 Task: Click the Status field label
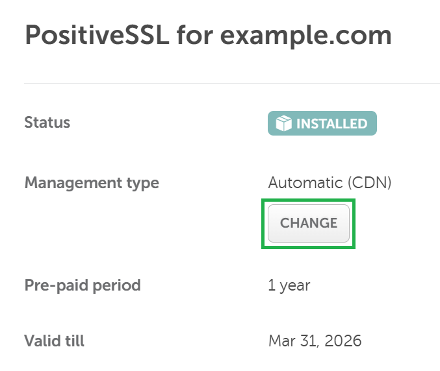pyautogui.click(x=47, y=123)
